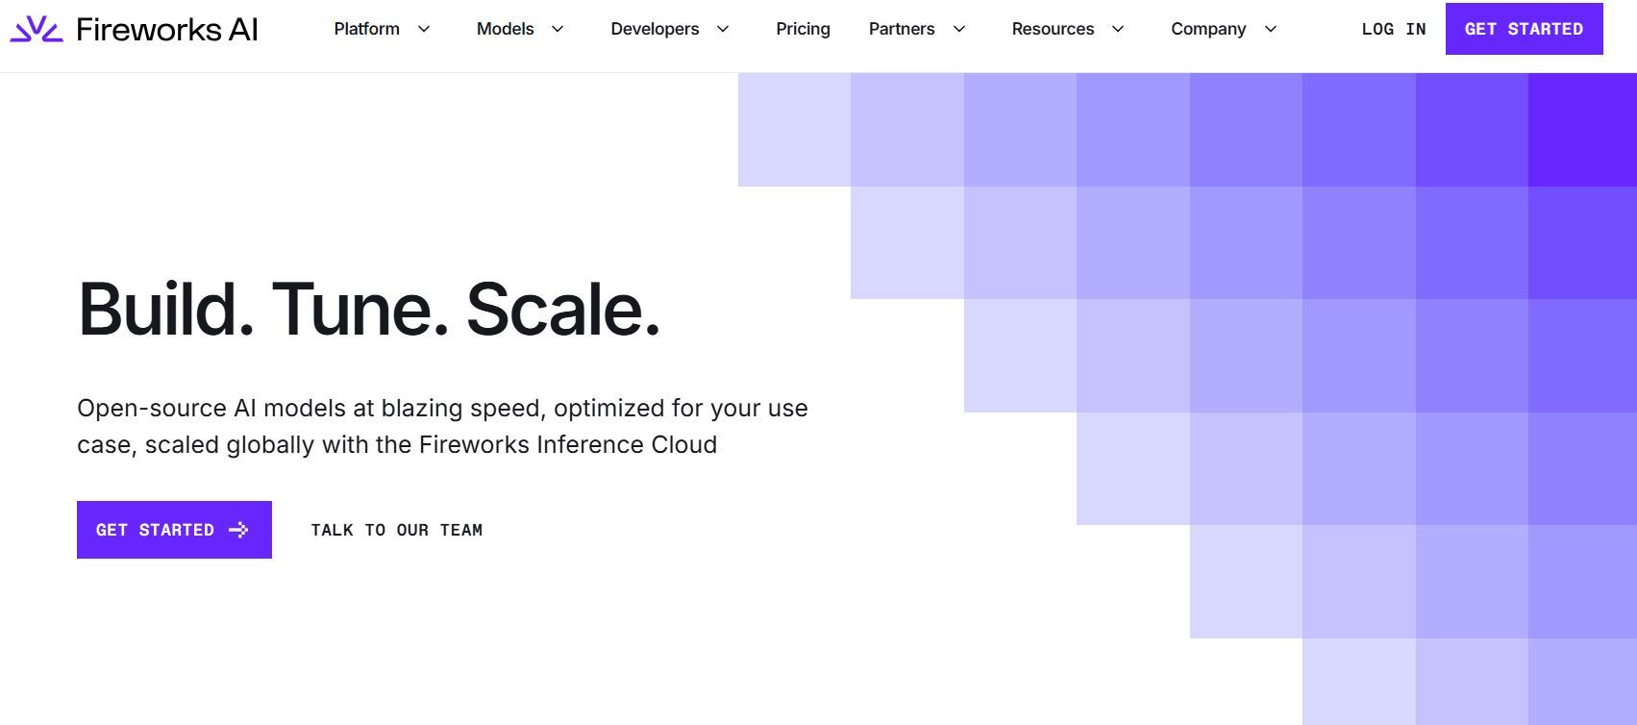The height and width of the screenshot is (725, 1637).
Task: Open the Developers menu
Action: [655, 29]
